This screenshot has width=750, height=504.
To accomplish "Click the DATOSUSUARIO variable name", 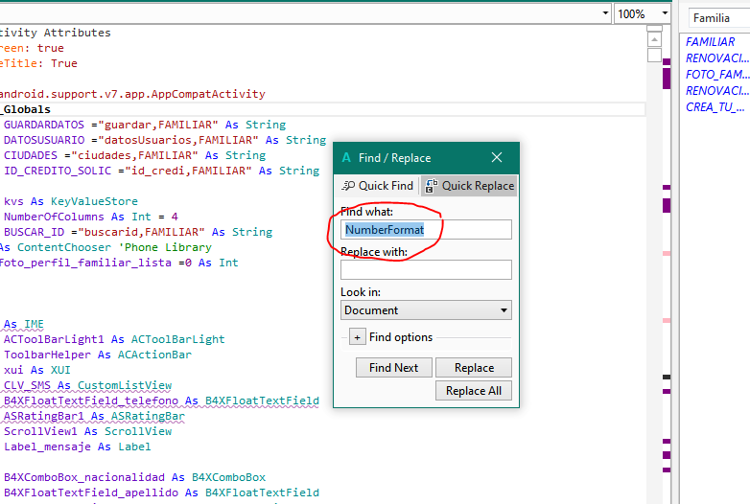I will pyautogui.click(x=44, y=140).
